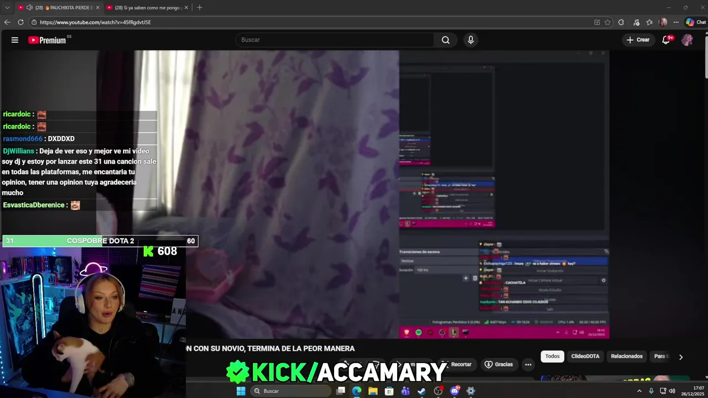This screenshot has height=398, width=708.
Task: Open network status in system tray
Action: (663, 391)
